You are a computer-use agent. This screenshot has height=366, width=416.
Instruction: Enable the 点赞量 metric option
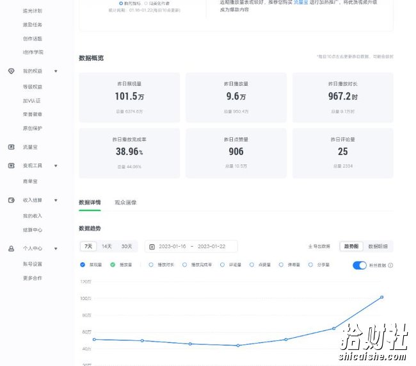[252, 265]
